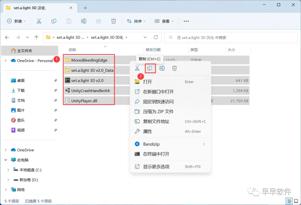
Task: Unpin 桌面 using its pin icon
Action: pyautogui.click(x=55, y=80)
